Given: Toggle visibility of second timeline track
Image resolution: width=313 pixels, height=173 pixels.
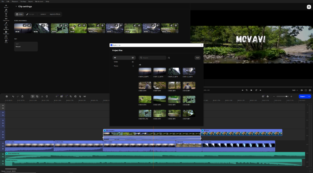Looking at the screenshot, I should click(3, 112).
